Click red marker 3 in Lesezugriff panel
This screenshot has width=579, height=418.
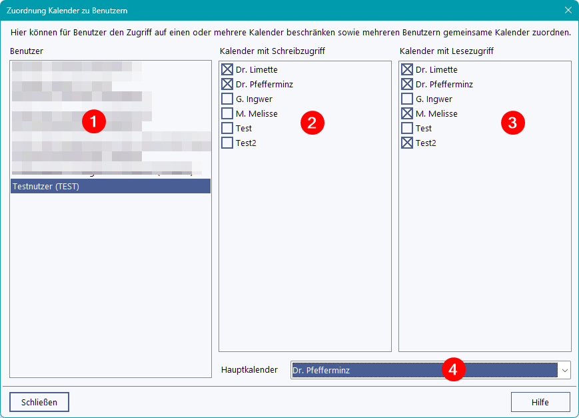click(512, 123)
